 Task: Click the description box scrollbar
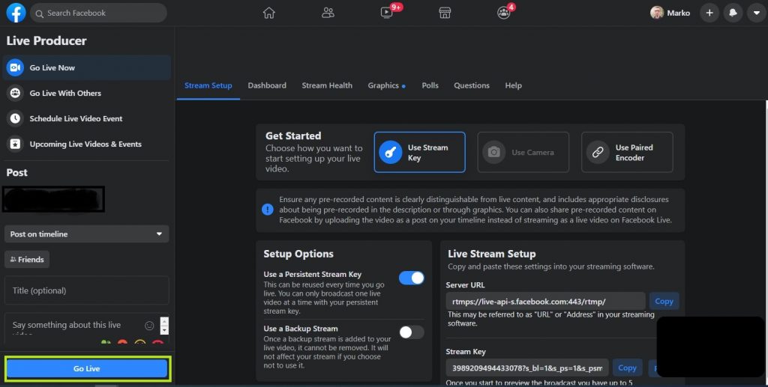164,326
